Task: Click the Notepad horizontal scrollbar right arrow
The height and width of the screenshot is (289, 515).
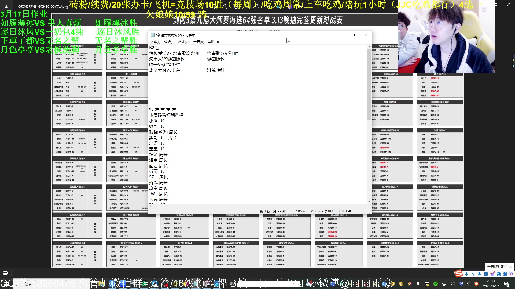Action: click(x=365, y=206)
